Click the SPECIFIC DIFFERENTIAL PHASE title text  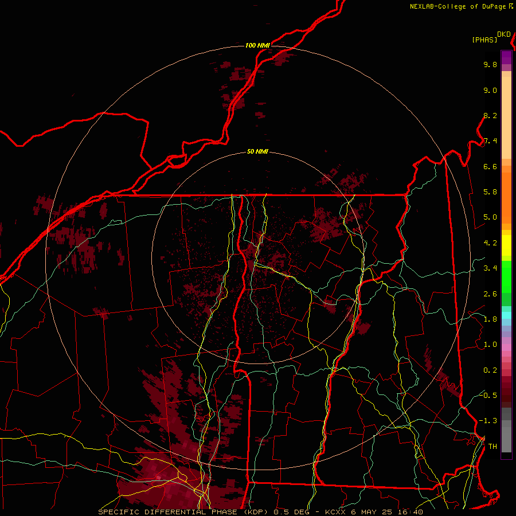point(167,512)
